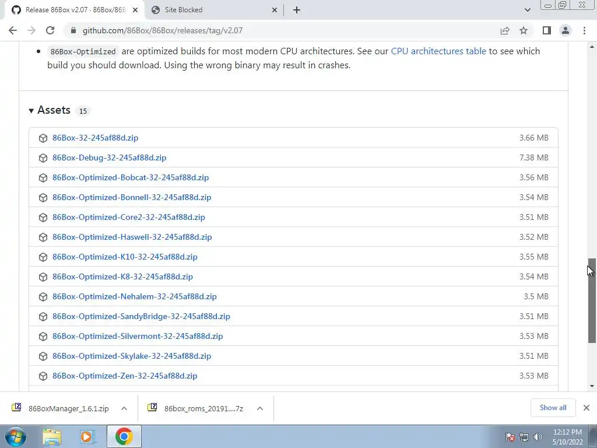597x448 pixels.
Task: Collapse the Assets section triangle
Action: (x=31, y=110)
